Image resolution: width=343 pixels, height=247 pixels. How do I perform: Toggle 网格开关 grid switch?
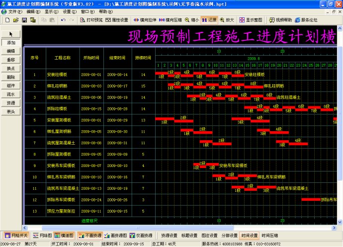[x=16, y=236]
